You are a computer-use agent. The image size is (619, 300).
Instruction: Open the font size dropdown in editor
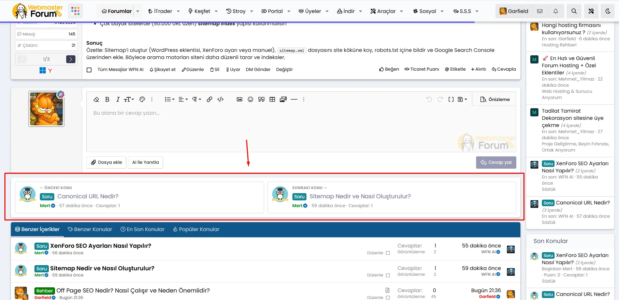tap(129, 99)
